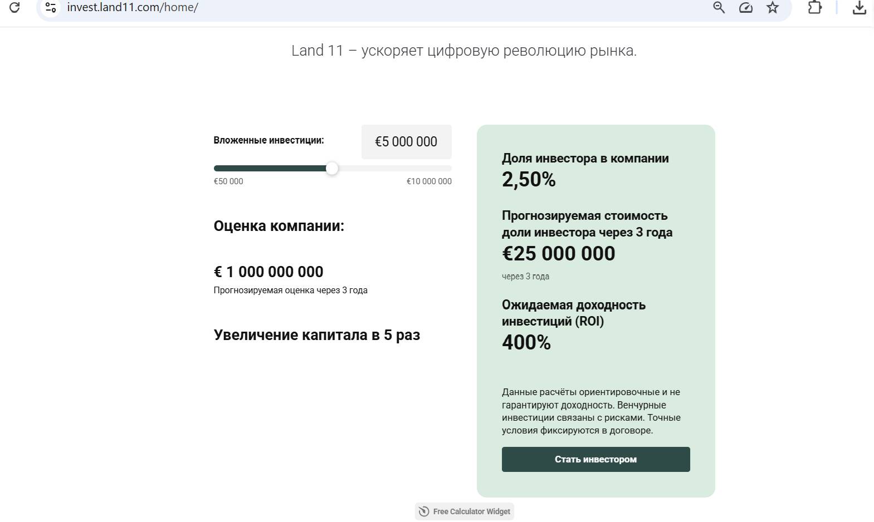Open the site information icon
The image size is (874, 522).
51,7
